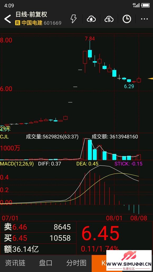This screenshot has height=272, width=153.
Task: Open the clock history icon
Action: pyautogui.click(x=127, y=19)
